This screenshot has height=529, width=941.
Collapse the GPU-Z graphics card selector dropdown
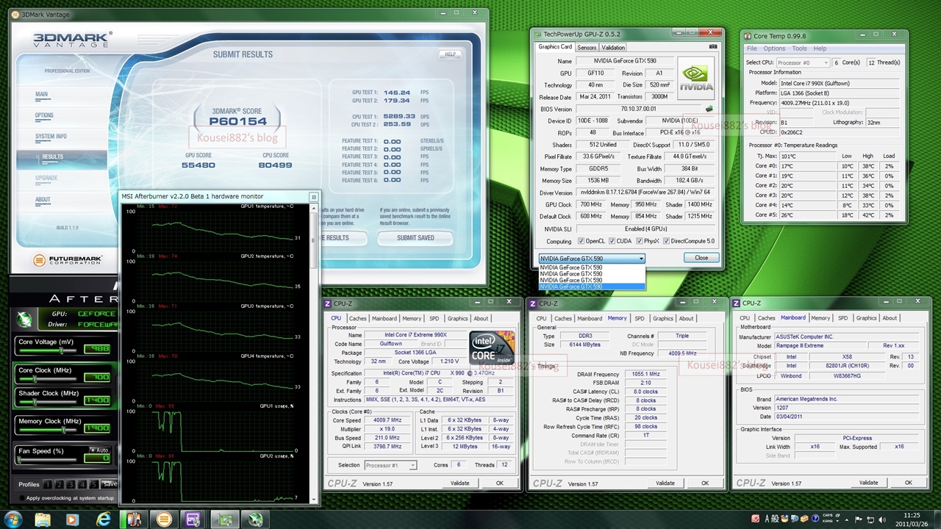point(641,259)
